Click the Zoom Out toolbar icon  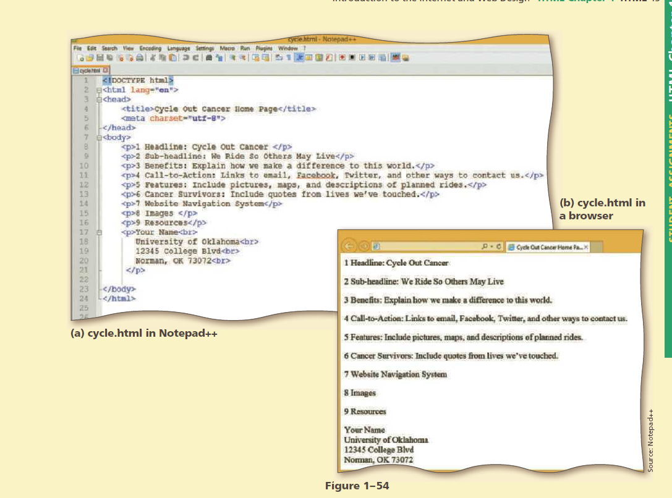pyautogui.click(x=242, y=57)
